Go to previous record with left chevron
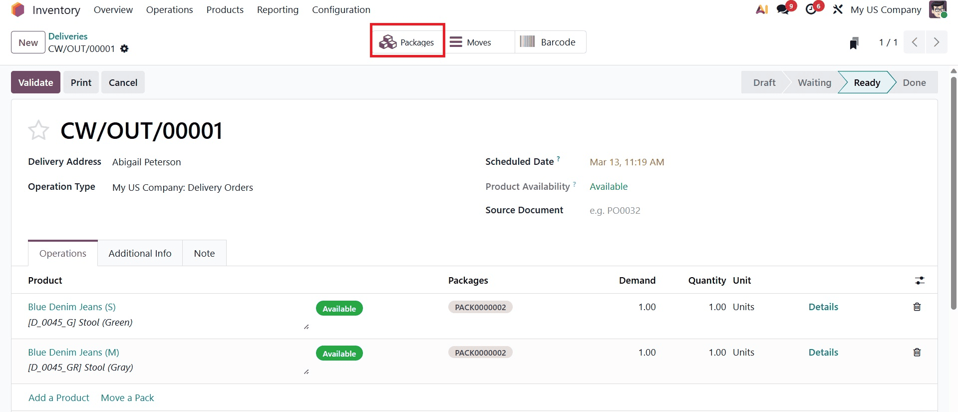This screenshot has height=412, width=958. (915, 42)
